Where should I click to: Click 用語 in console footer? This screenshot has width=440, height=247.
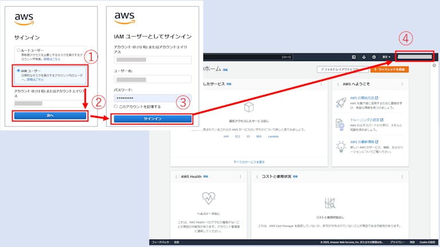pos(412,242)
